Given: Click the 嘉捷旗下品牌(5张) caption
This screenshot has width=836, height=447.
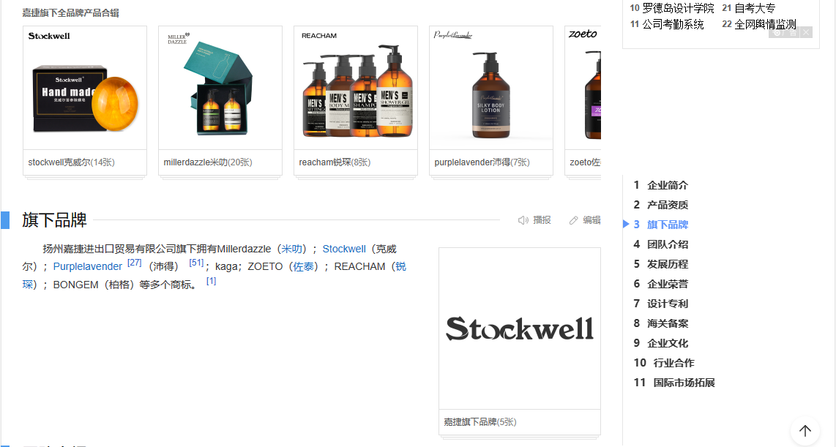Looking at the screenshot, I should tap(479, 422).
